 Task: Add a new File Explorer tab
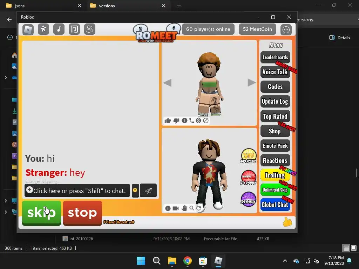179,6
